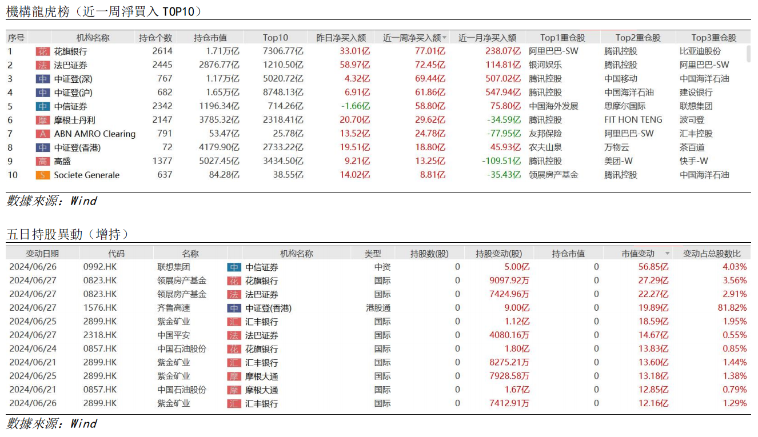Open sort arrow on 近一周净买入额 header
The image size is (758, 437).
445,38
